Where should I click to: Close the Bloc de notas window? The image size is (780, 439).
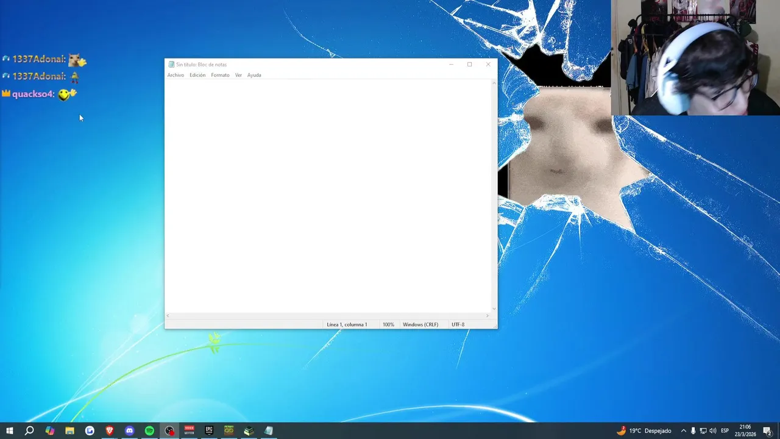[488, 64]
